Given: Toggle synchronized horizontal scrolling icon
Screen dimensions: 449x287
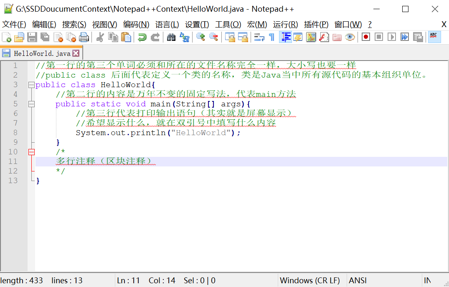Looking at the screenshot, I should click(x=243, y=37).
